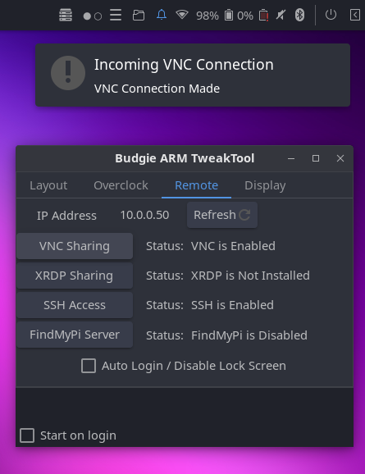Click the muted volume speaker icon

pos(281,15)
